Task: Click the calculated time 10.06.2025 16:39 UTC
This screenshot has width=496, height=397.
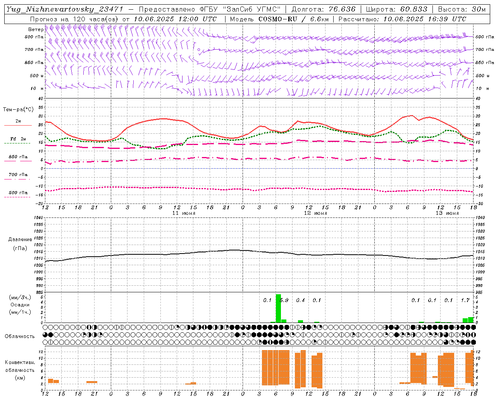Action: click(425, 19)
